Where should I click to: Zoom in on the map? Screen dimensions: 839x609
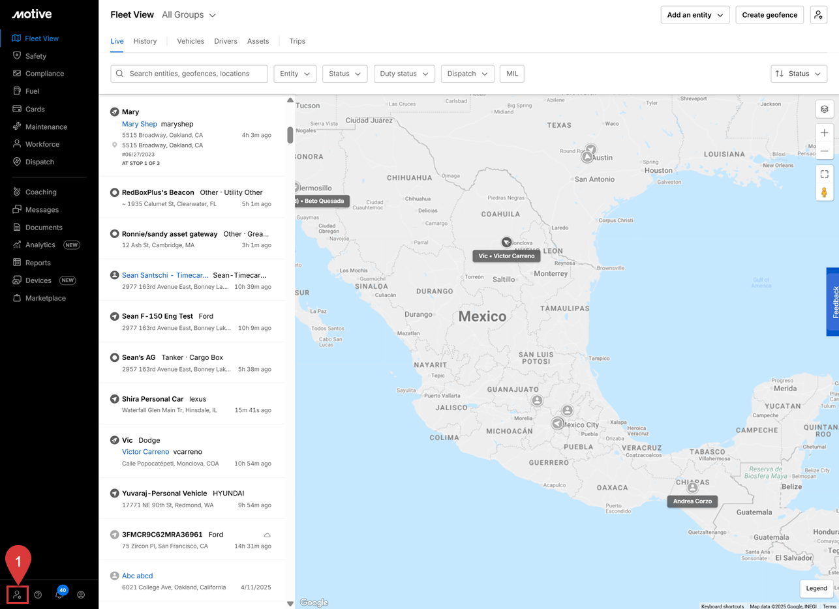click(824, 133)
